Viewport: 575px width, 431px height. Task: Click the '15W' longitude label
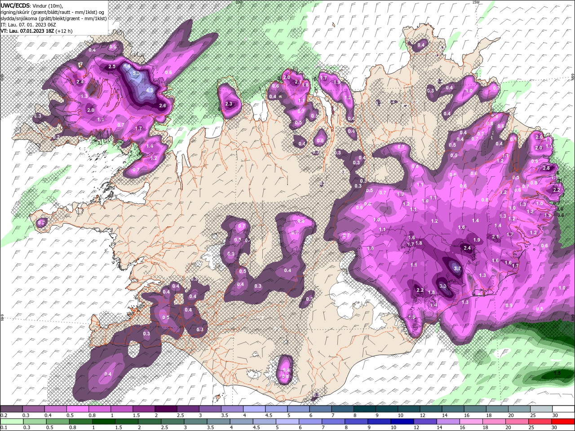pos(476,2)
